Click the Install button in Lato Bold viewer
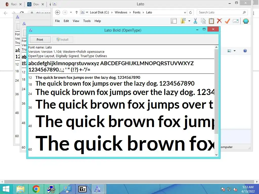The image size is (259, 194). click(63, 40)
